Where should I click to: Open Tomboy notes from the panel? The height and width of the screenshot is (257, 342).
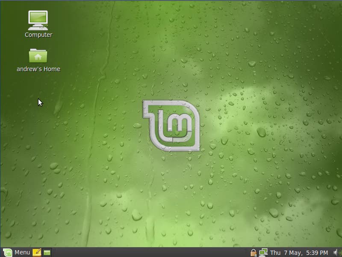(37, 252)
